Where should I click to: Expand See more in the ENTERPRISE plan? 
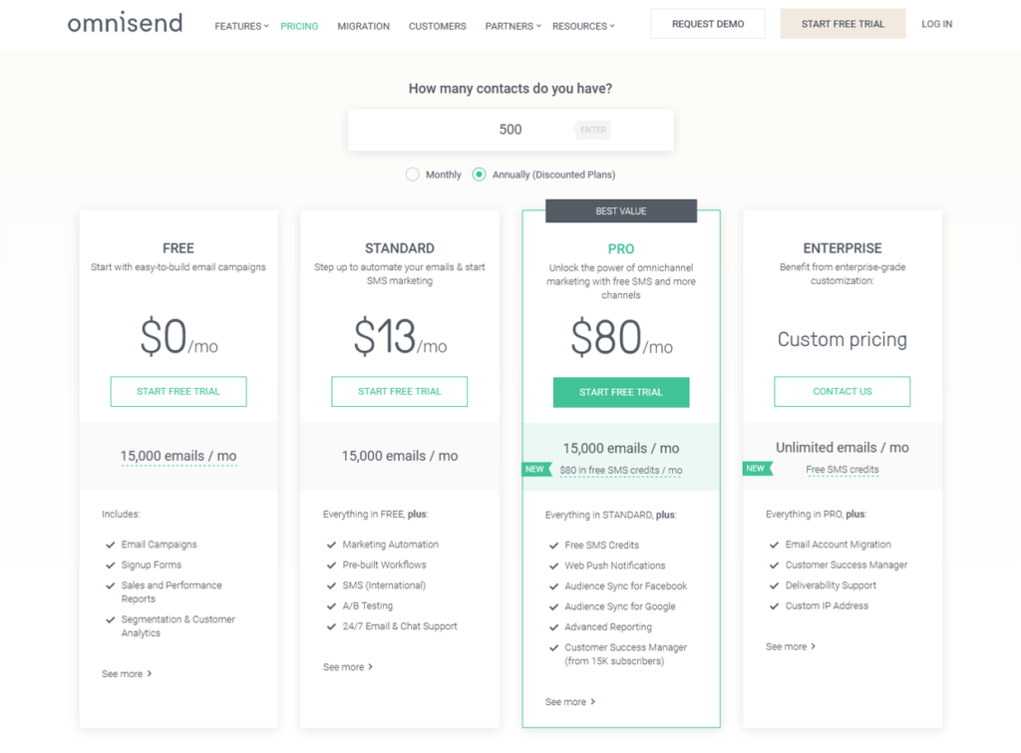coord(791,646)
